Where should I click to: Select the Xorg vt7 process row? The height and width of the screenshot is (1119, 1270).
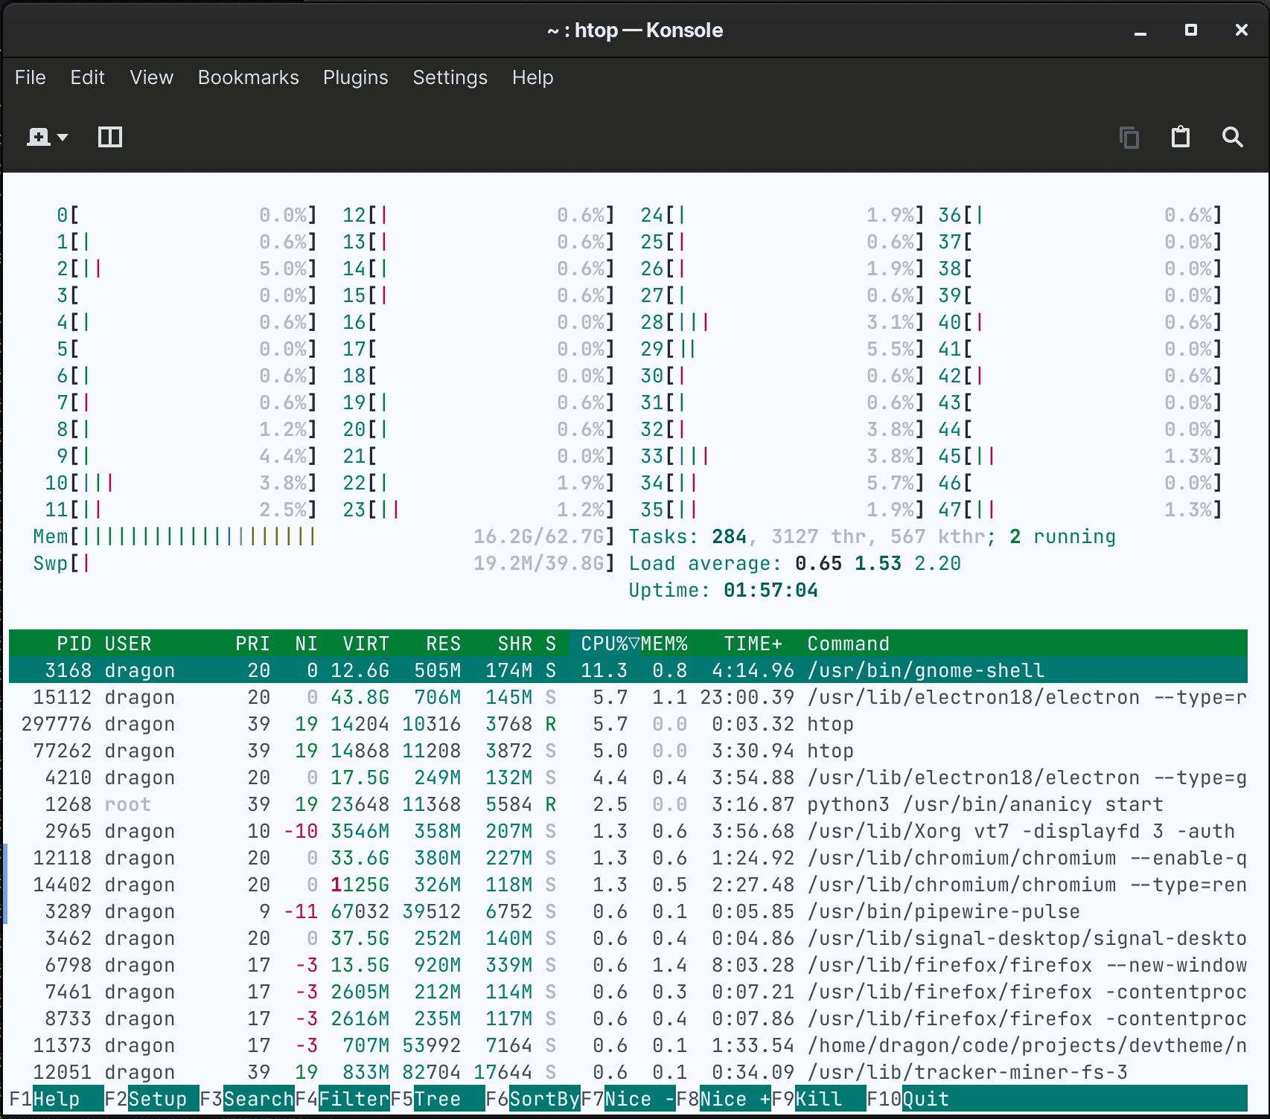pyautogui.click(x=628, y=831)
